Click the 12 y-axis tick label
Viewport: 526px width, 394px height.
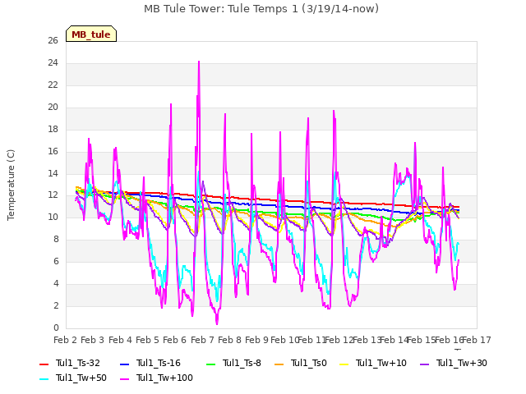coord(53,195)
